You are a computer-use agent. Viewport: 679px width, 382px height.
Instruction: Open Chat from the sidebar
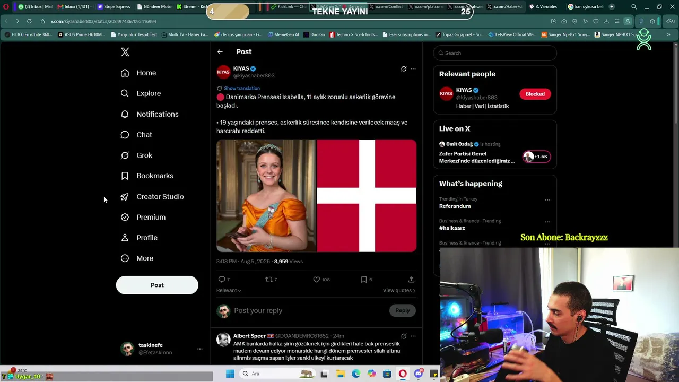click(x=136, y=135)
